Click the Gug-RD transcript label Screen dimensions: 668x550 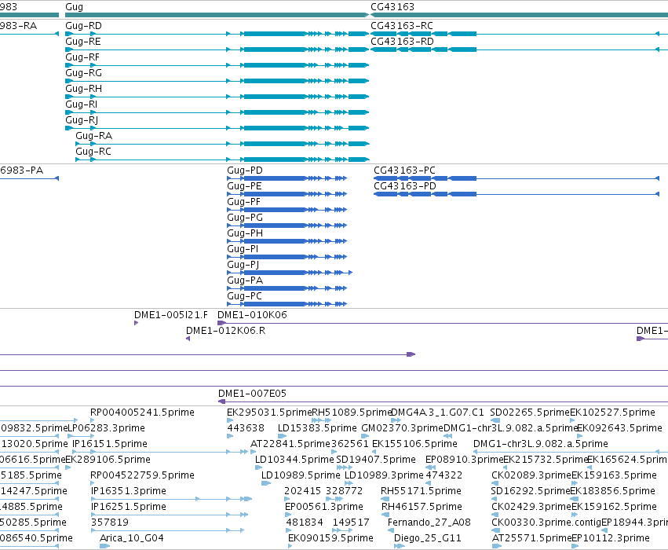83,26
